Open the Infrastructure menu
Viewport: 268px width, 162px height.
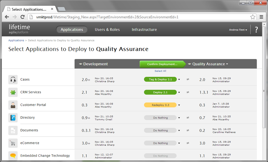click(144, 30)
